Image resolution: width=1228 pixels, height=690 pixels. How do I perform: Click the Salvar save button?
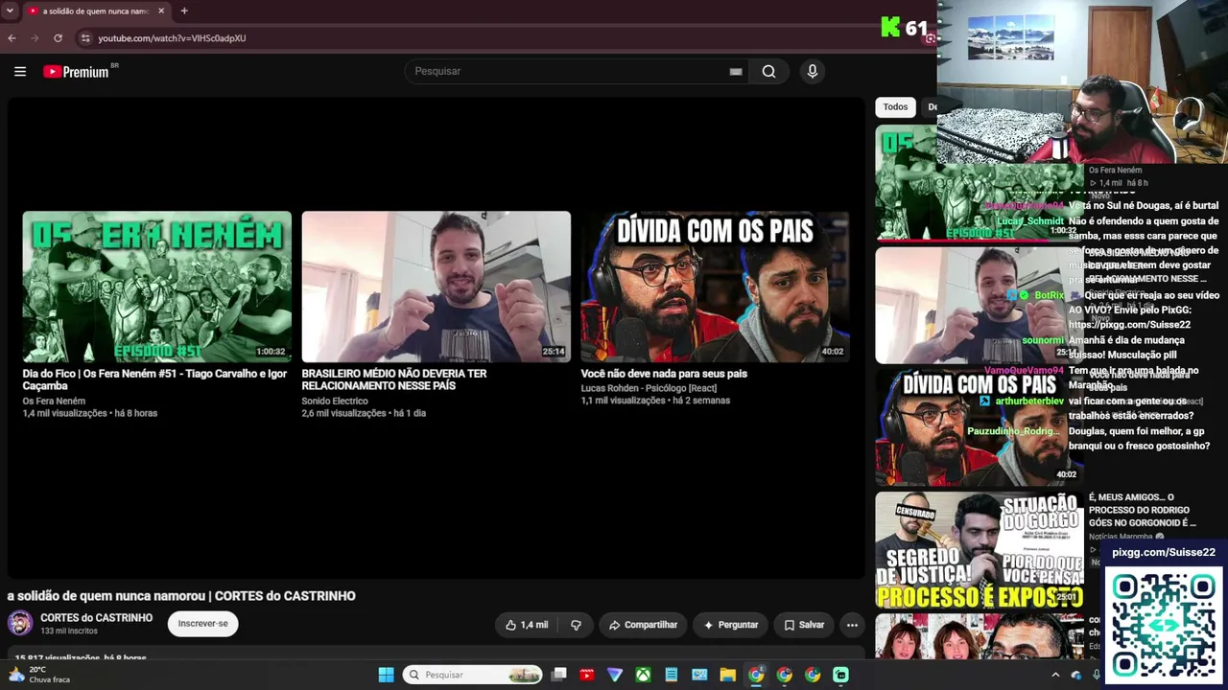pos(804,625)
